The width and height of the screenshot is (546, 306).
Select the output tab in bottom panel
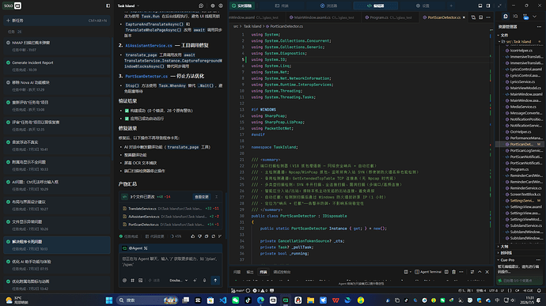[x=250, y=272]
